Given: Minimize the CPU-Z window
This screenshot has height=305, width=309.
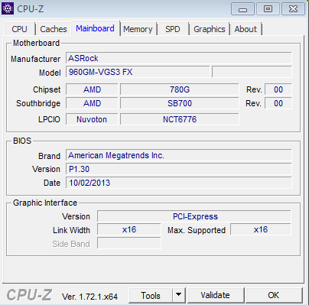Looking at the screenshot, I should tap(242, 9).
